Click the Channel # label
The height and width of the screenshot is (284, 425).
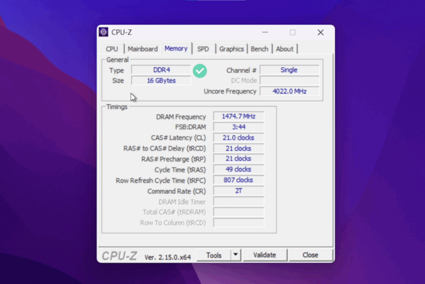tap(241, 71)
